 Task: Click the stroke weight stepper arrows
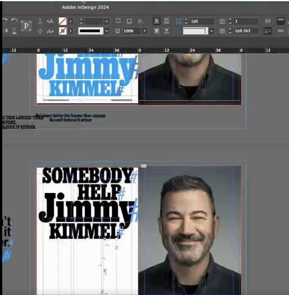point(81,21)
